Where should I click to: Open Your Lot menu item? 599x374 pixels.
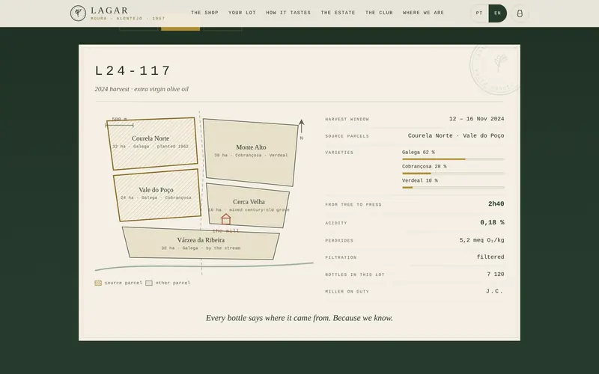tap(242, 13)
